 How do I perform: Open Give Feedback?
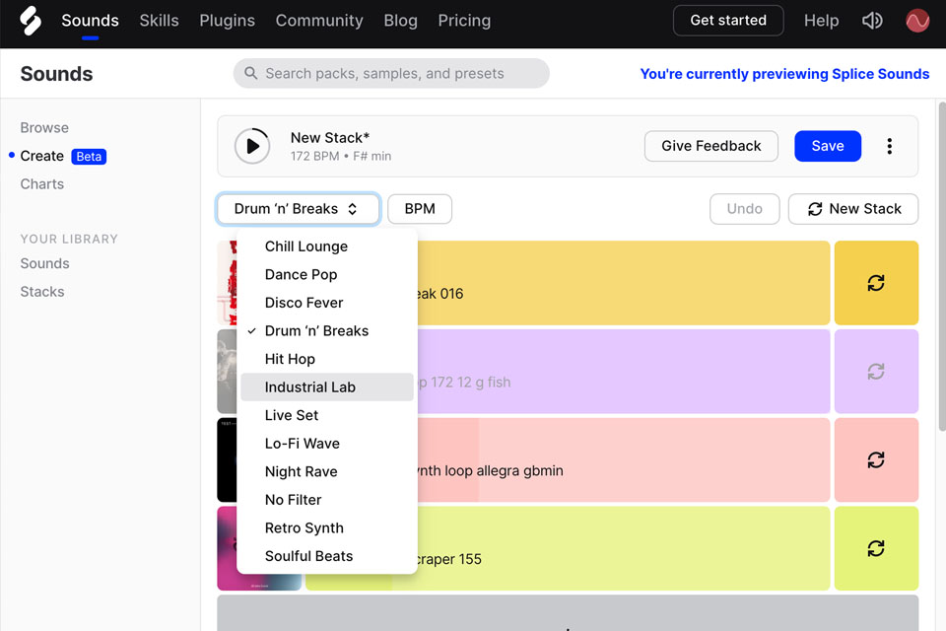(x=711, y=146)
